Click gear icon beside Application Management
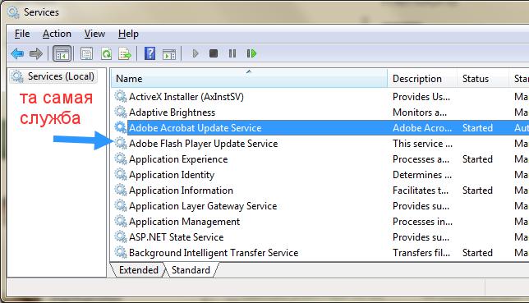Image resolution: width=529 pixels, height=303 pixels. (121, 222)
